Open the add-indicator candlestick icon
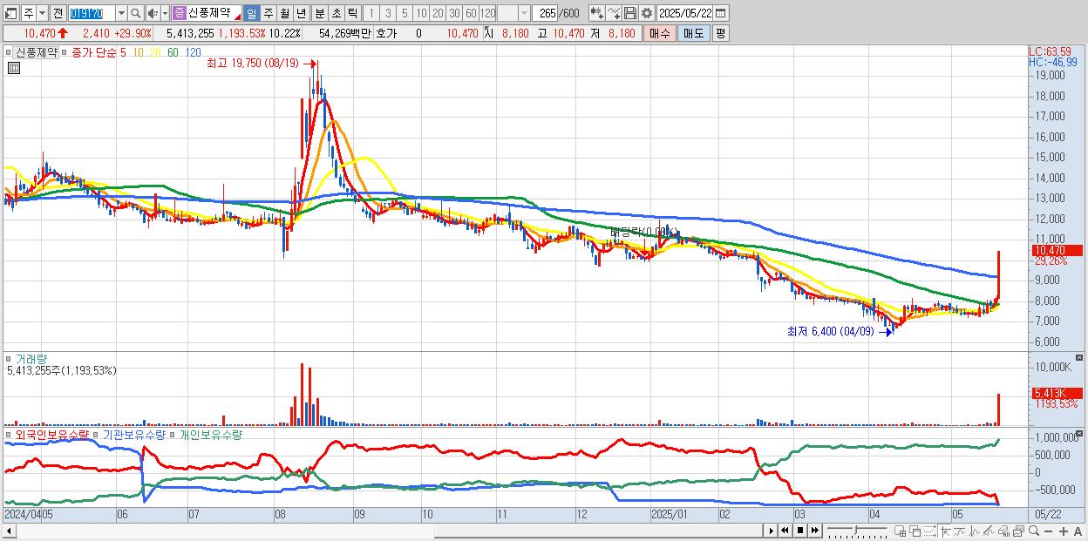Viewport: 1088px width, 541px height. click(x=596, y=13)
